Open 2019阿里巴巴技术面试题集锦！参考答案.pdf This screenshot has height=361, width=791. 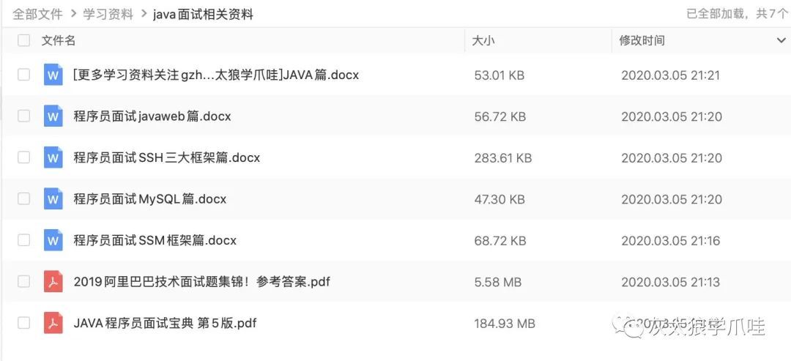click(202, 282)
